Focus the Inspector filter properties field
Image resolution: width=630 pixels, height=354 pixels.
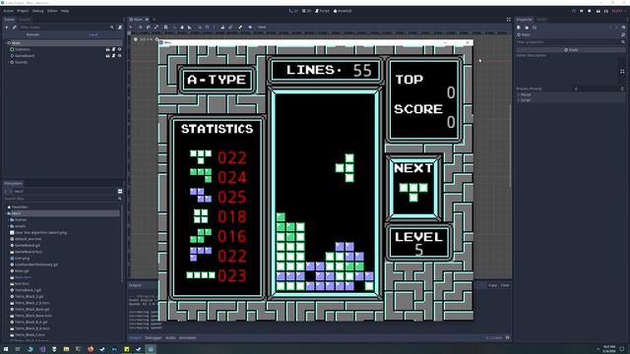[x=571, y=41]
